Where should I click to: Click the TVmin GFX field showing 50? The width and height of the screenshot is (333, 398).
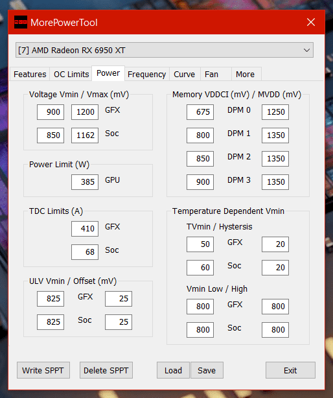pyautogui.click(x=200, y=244)
